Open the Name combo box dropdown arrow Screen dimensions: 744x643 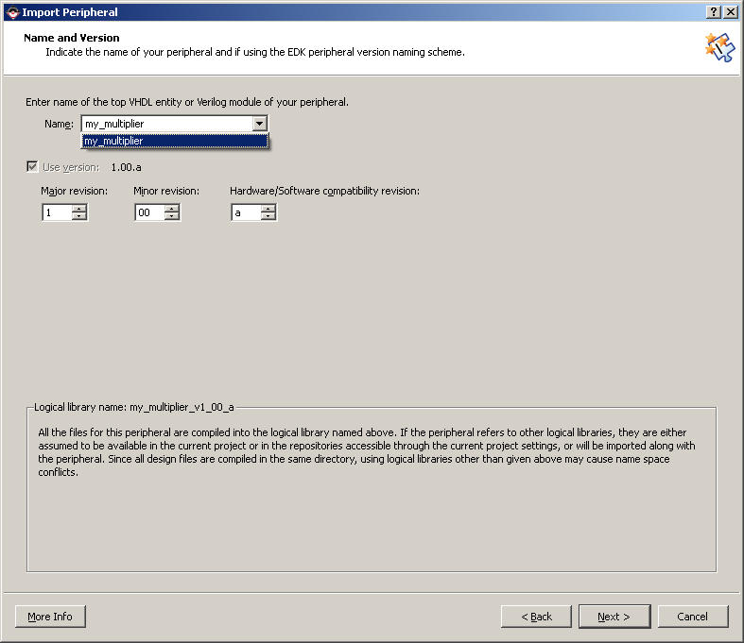click(259, 124)
